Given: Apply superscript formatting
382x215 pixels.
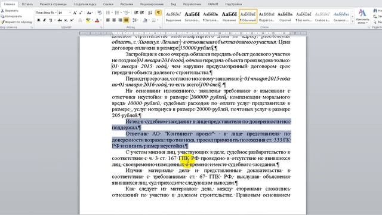Looking at the screenshot, I should point(72,20).
